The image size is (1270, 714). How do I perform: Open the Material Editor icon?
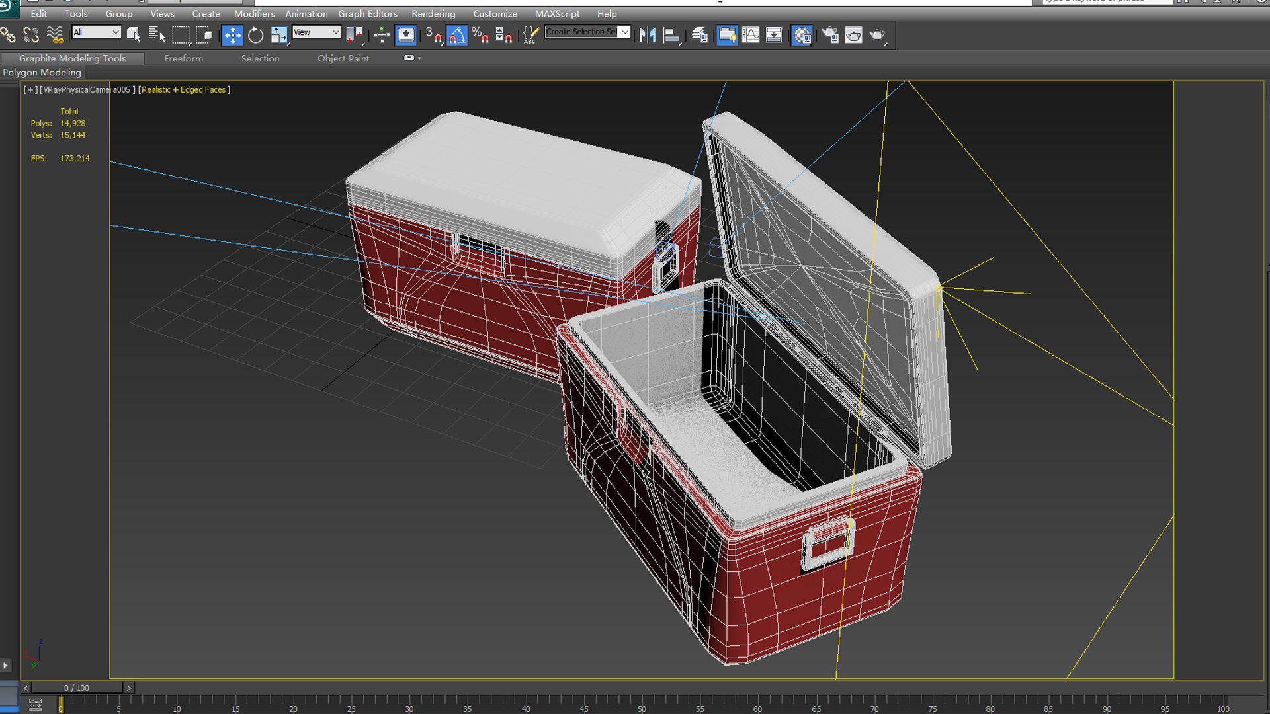[802, 35]
